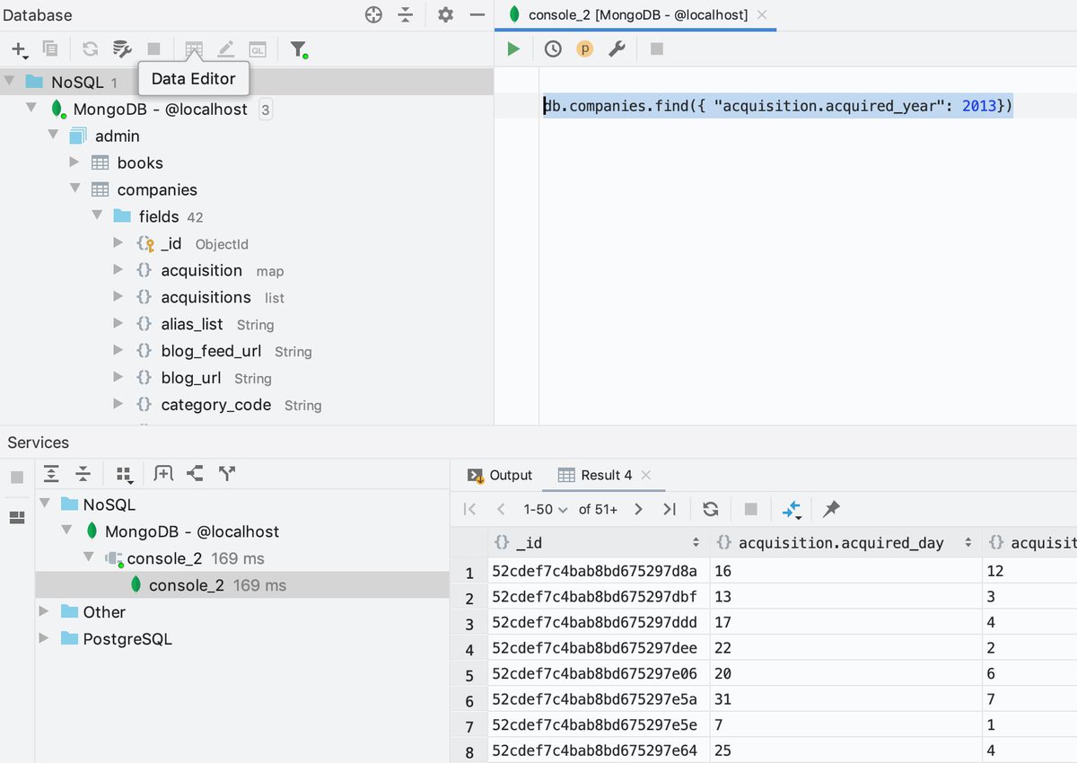Click the Edit Source pencil icon
1077x763 pixels.
coord(226,48)
